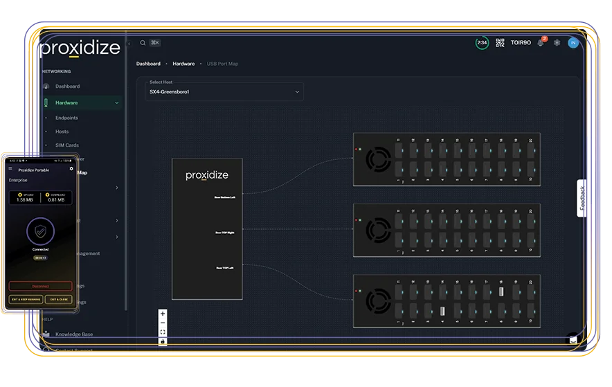Open the Hosts submenu item
The width and height of the screenshot is (612, 387).
(62, 132)
